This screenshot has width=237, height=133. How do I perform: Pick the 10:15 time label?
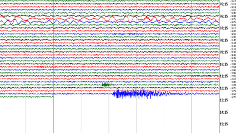224,64
